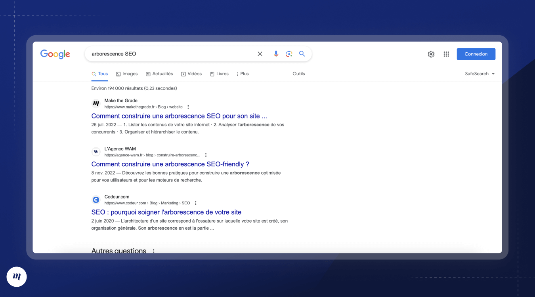Open the Google apps grid icon
This screenshot has width=535, height=297.
(446, 54)
